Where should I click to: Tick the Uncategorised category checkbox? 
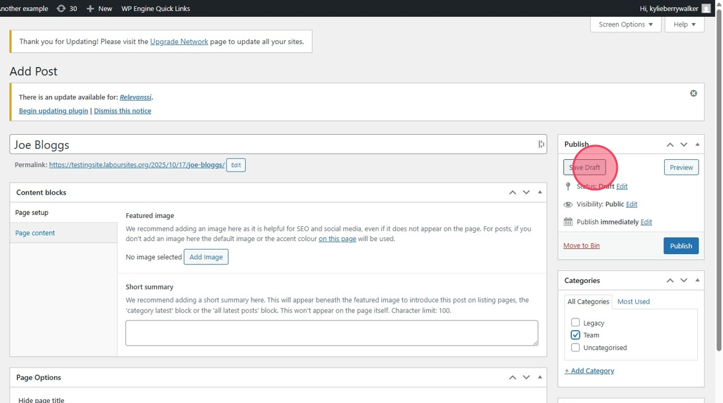pyautogui.click(x=575, y=348)
